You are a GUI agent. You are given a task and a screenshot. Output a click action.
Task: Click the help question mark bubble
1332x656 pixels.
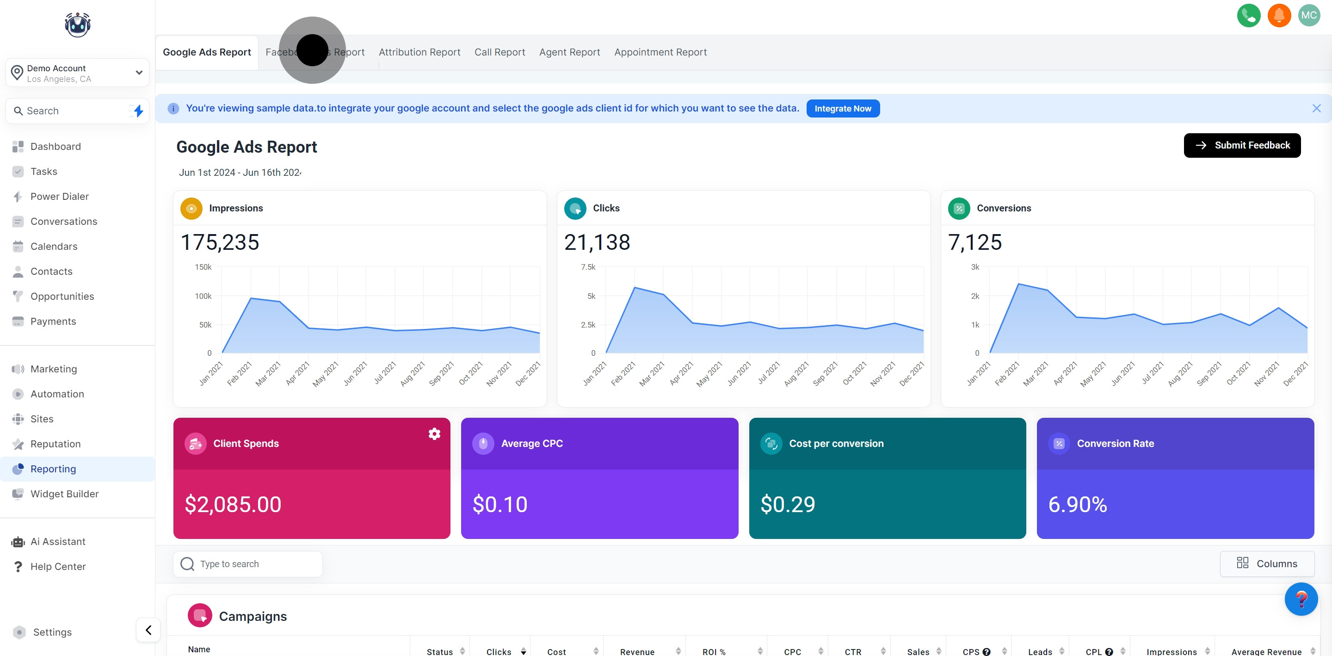(1302, 599)
